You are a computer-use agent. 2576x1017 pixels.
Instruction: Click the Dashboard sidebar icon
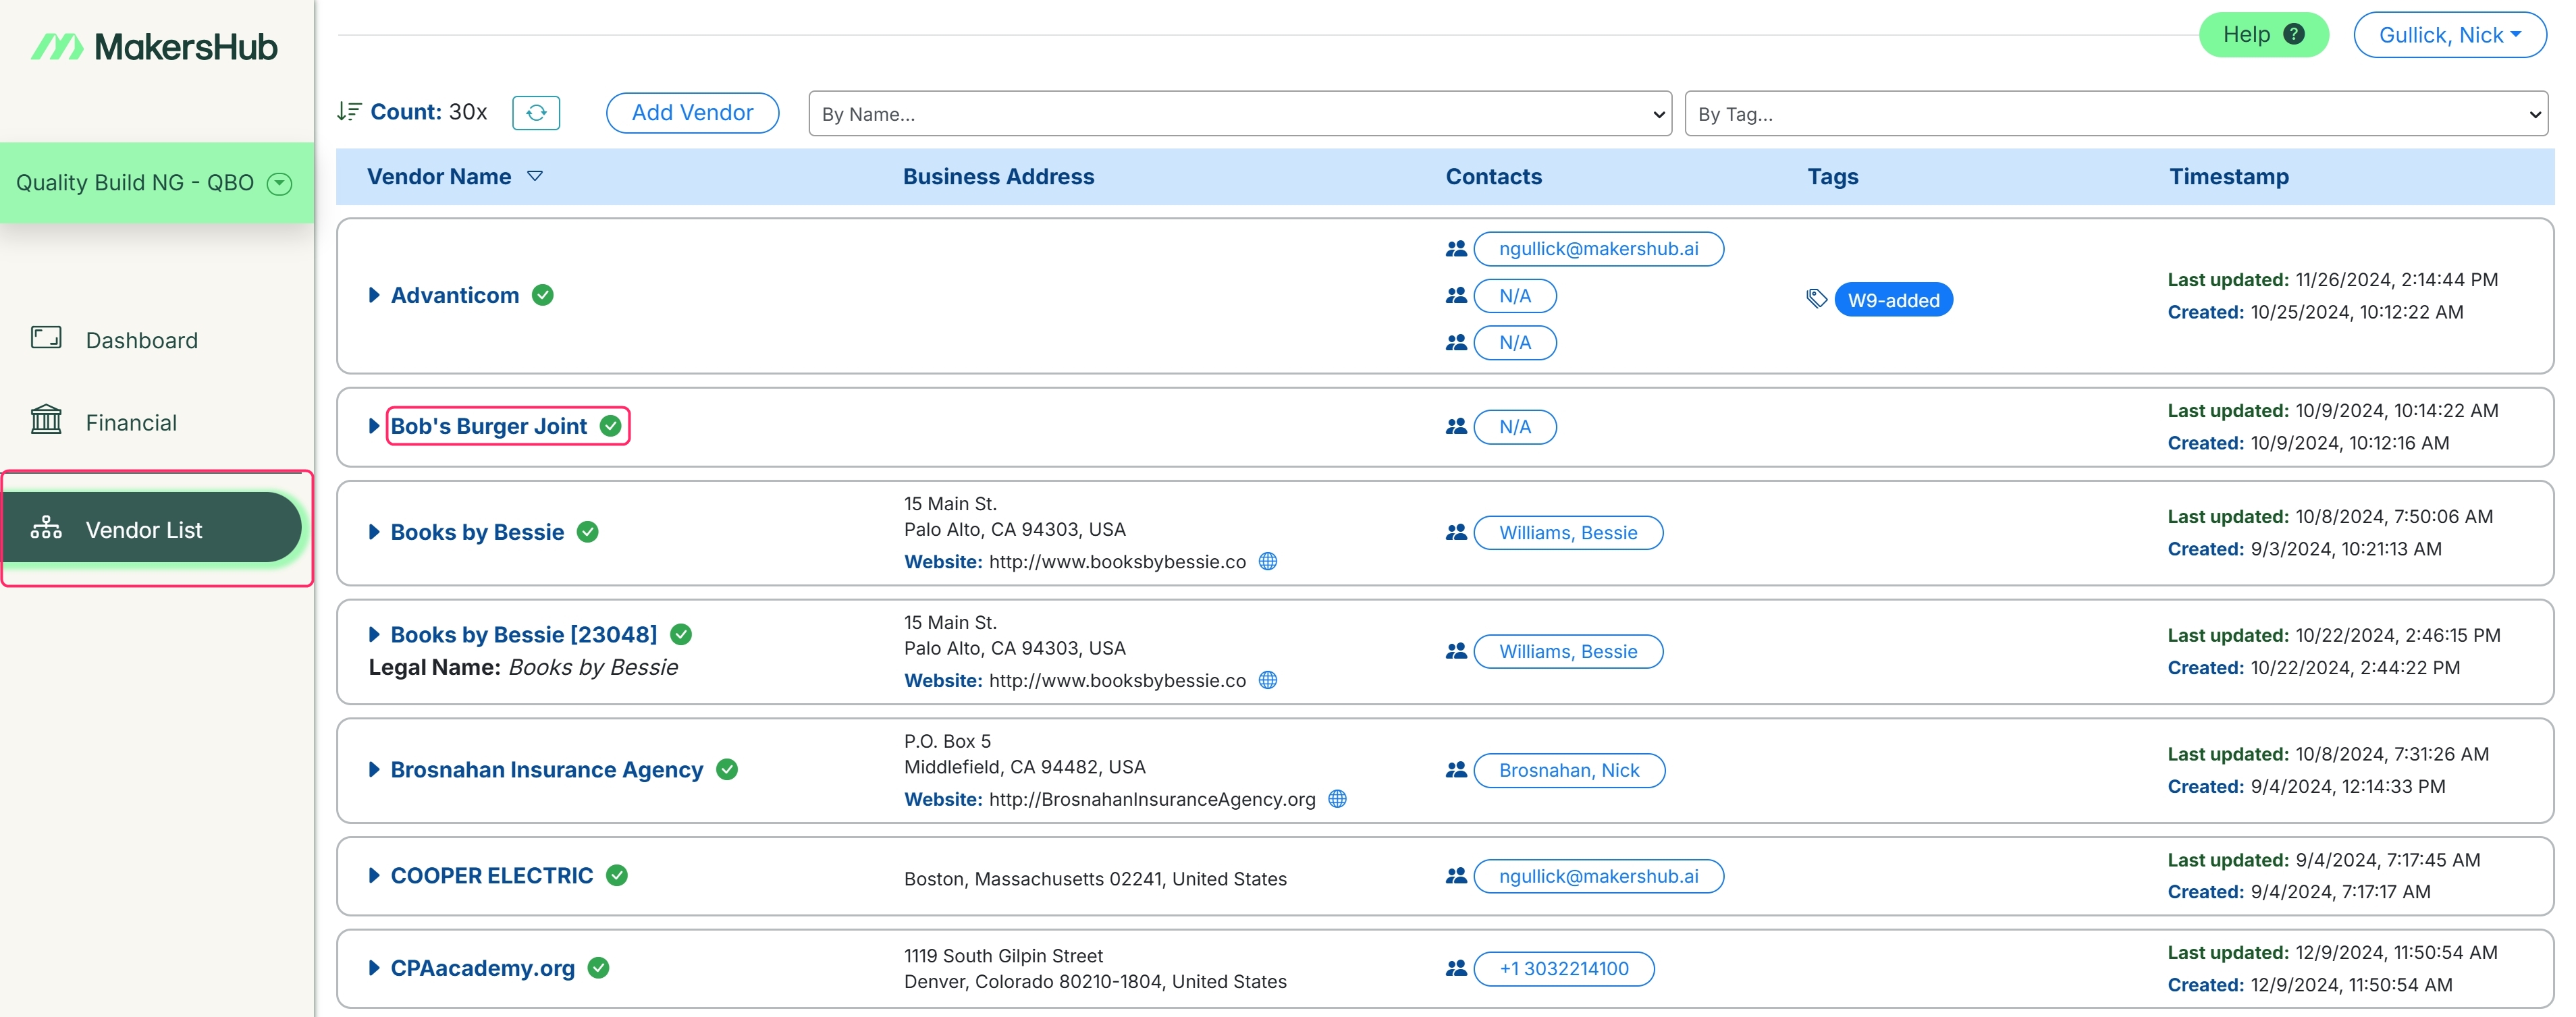coord(46,338)
